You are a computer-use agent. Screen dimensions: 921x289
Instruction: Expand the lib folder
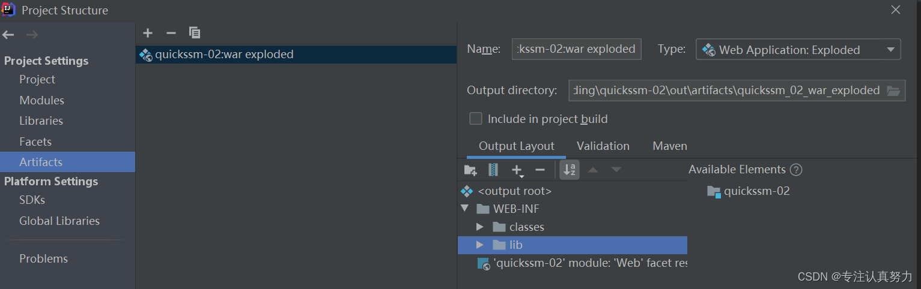[x=479, y=245]
